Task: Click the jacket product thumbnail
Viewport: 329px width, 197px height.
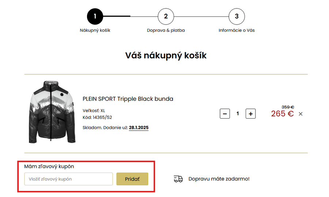Action: coord(52,112)
